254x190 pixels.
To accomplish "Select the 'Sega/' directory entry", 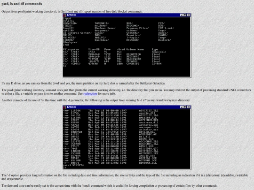I will 162,30.
